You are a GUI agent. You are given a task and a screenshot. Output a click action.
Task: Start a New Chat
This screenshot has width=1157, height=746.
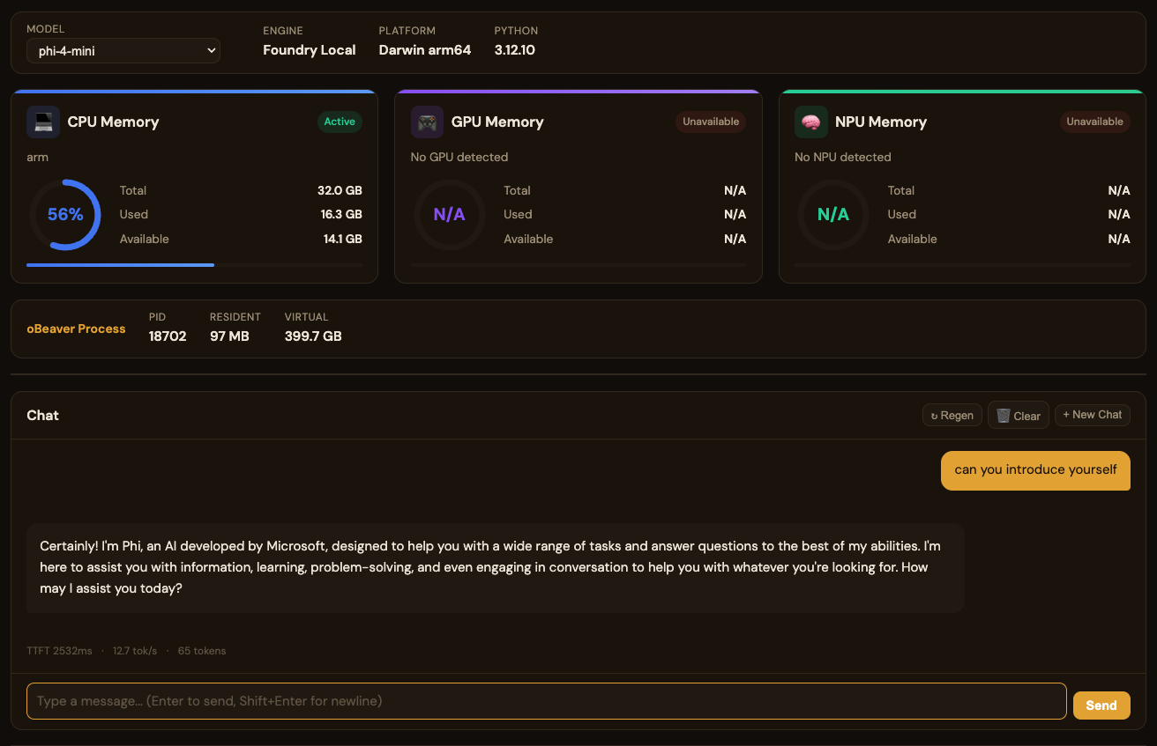(x=1092, y=415)
